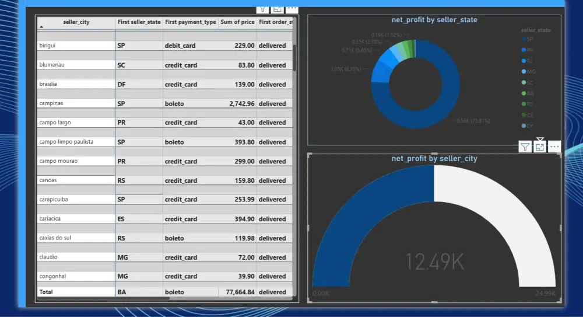Screen dimensions: 583x317
Task: Select the RJ legend entry
Action: [x=527, y=61]
